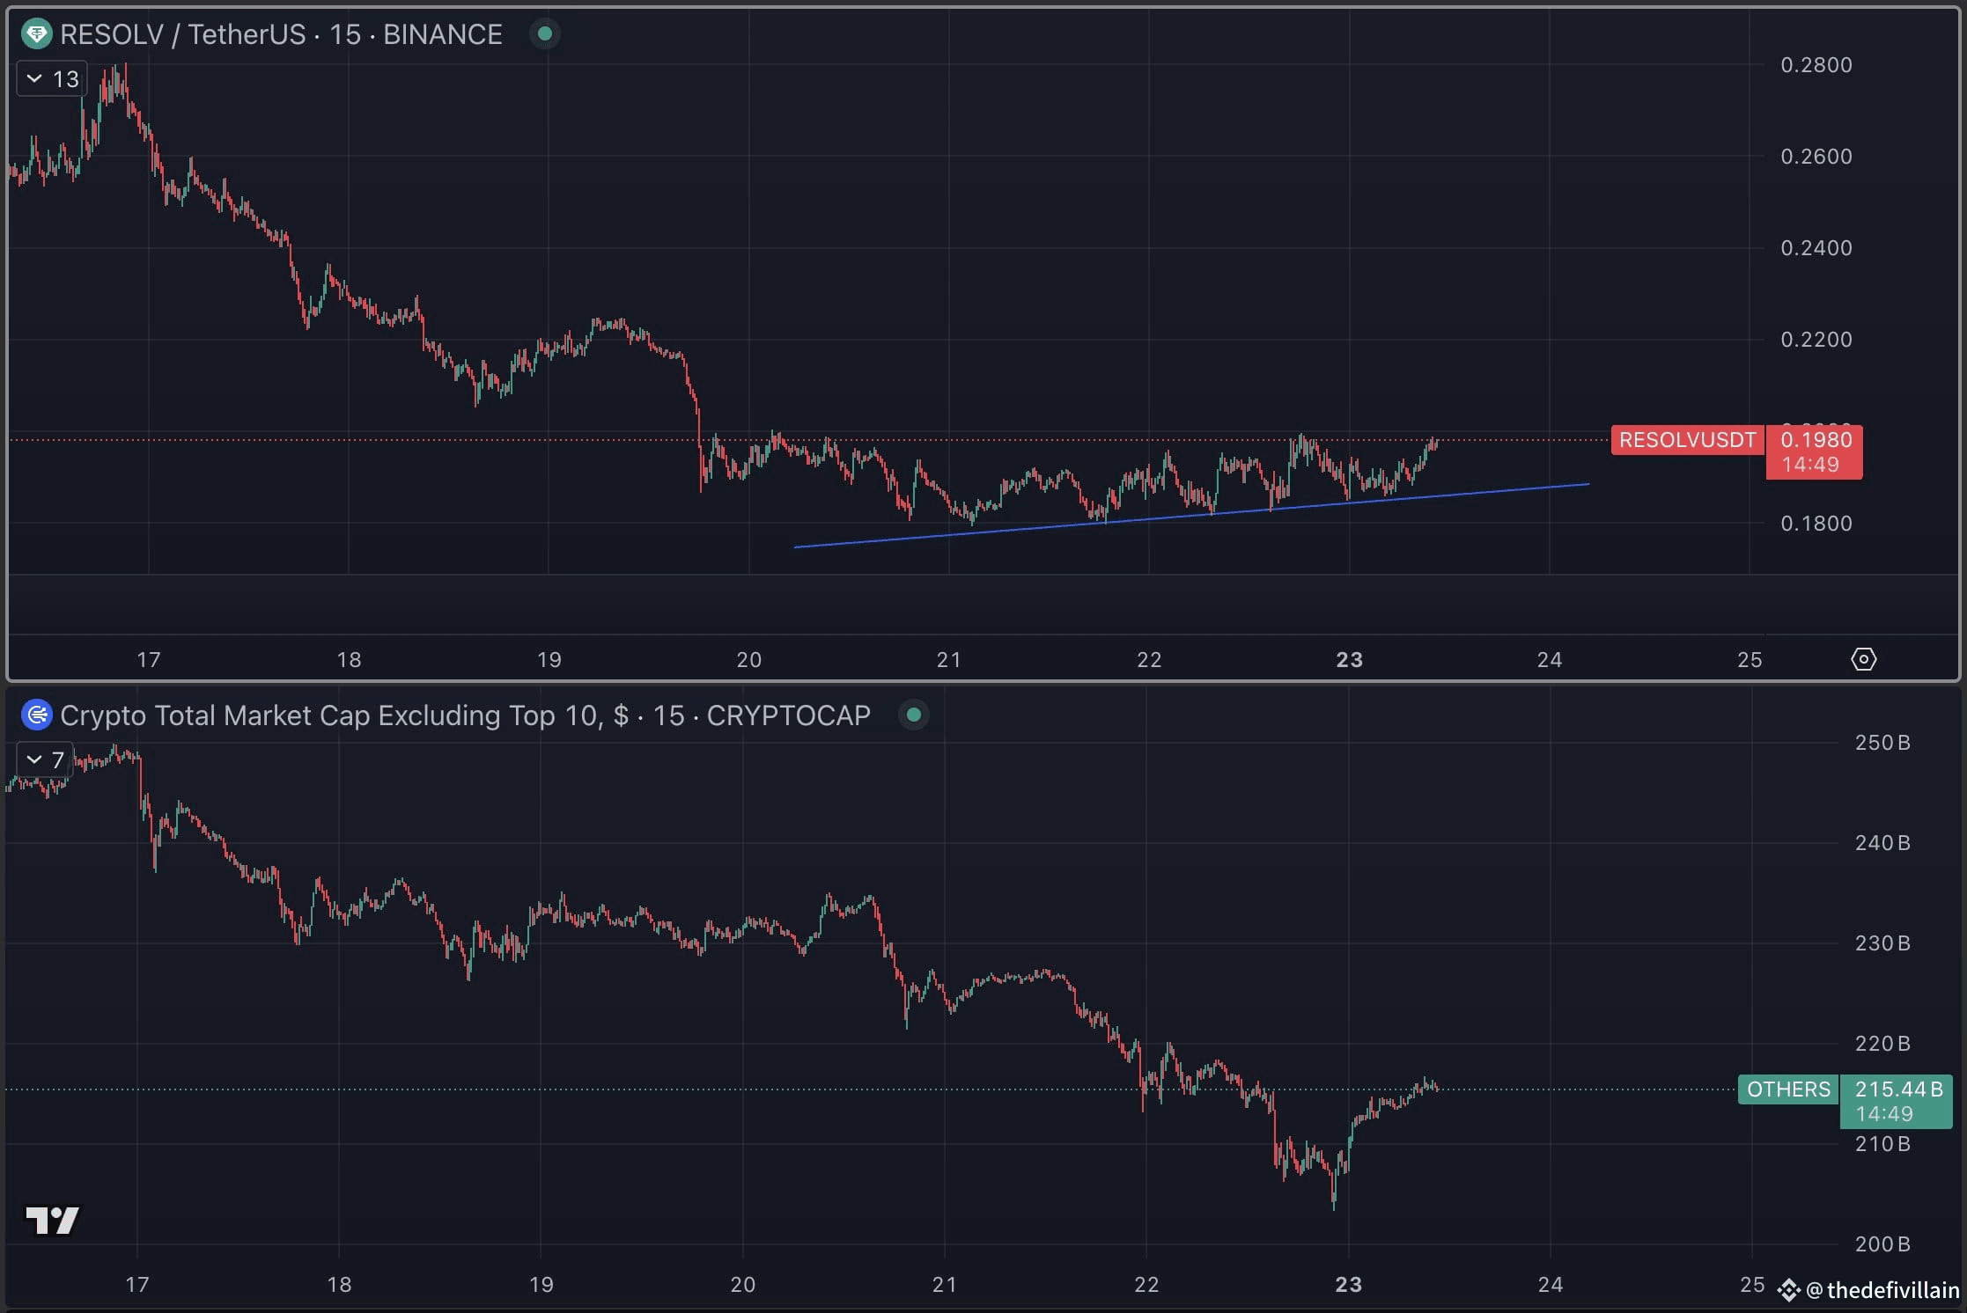Click date 22 on the market cap chart time axis

[x=1146, y=1285]
